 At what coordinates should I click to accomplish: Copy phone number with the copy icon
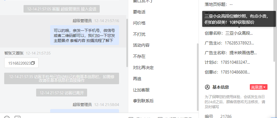tap(33, 63)
